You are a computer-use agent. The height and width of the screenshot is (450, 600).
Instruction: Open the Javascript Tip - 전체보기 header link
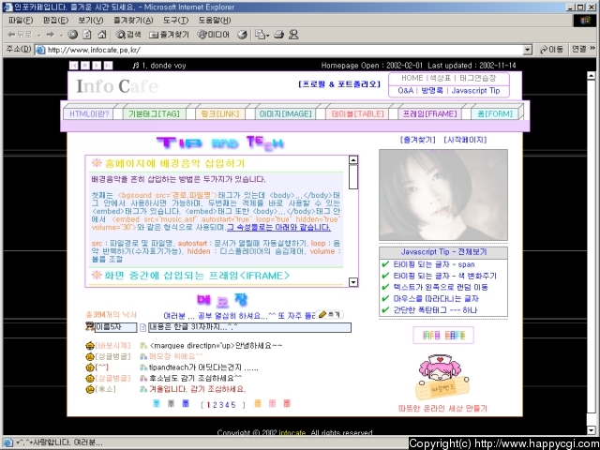click(443, 252)
